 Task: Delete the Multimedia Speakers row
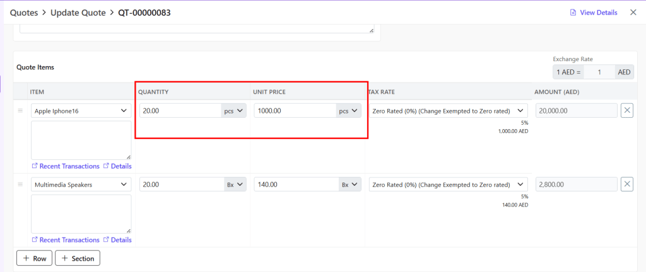click(627, 184)
